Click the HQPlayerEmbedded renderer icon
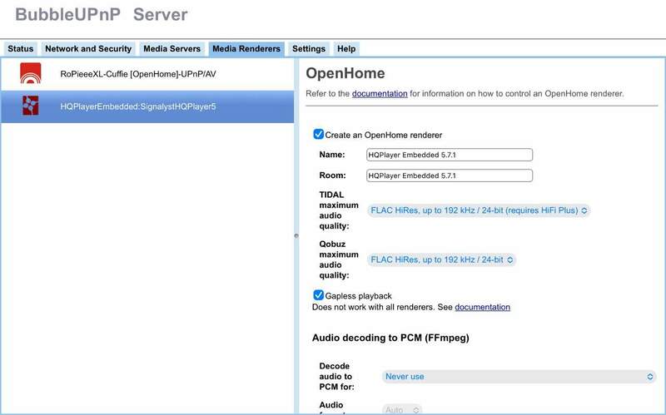 pyautogui.click(x=31, y=106)
